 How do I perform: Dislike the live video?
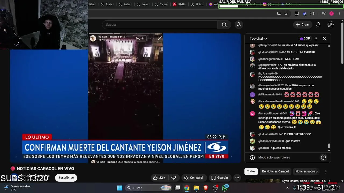174,178
